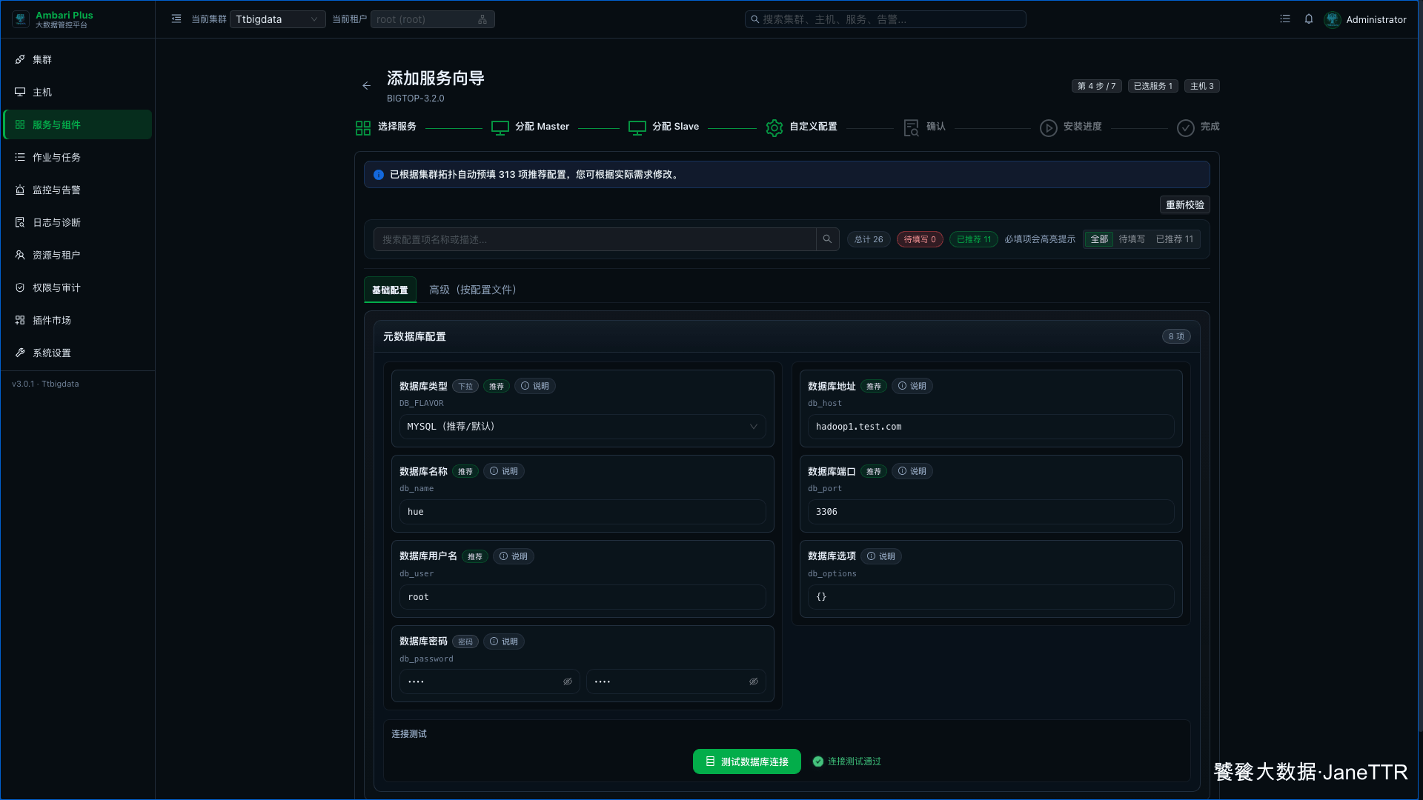
Task: Open 说明 for 数据库名称
Action: pos(504,471)
